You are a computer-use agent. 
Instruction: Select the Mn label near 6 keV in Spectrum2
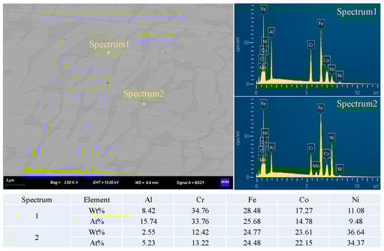click(x=316, y=166)
